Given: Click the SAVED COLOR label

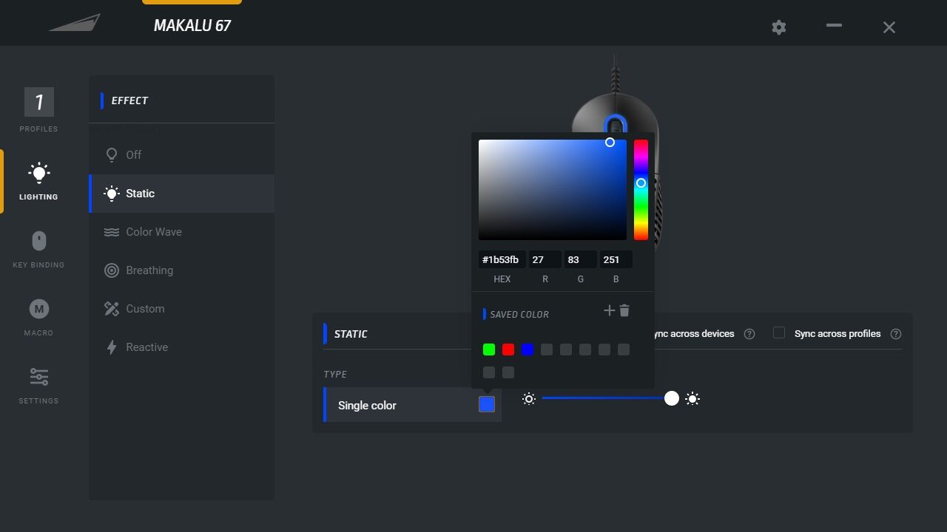Looking at the screenshot, I should point(519,315).
